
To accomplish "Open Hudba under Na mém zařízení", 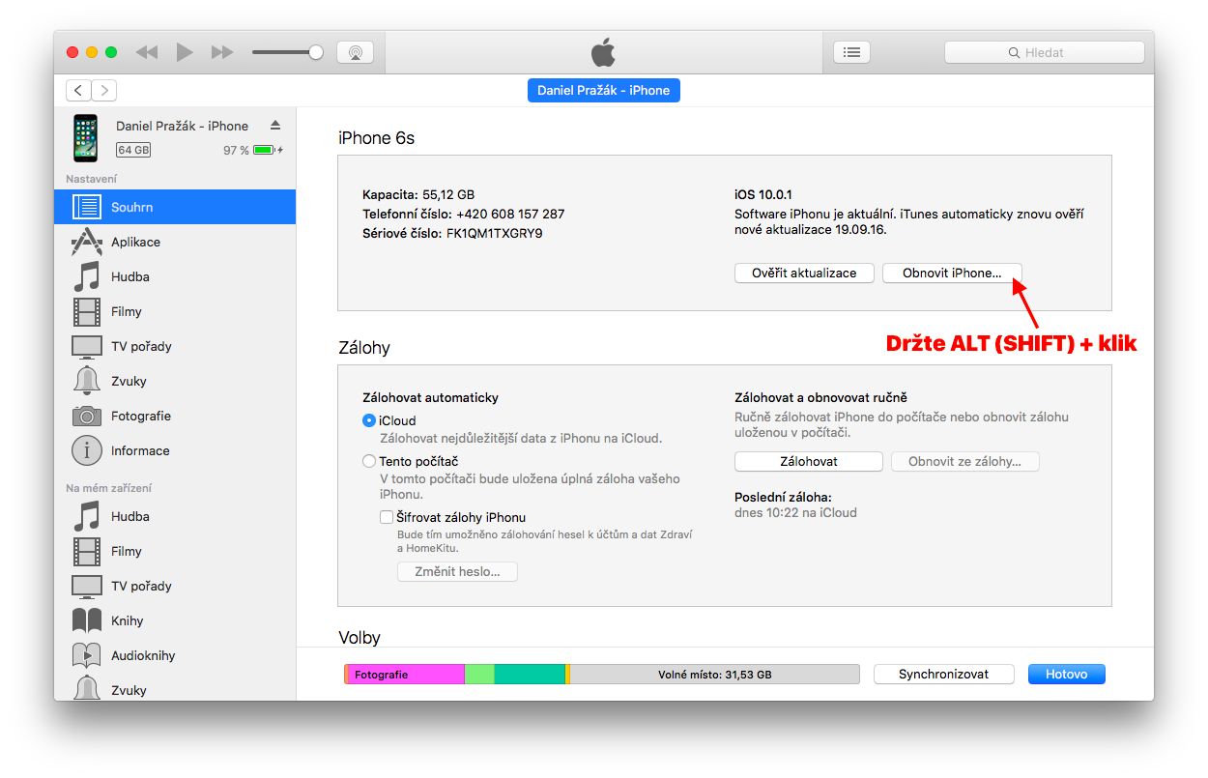I will 175,516.
